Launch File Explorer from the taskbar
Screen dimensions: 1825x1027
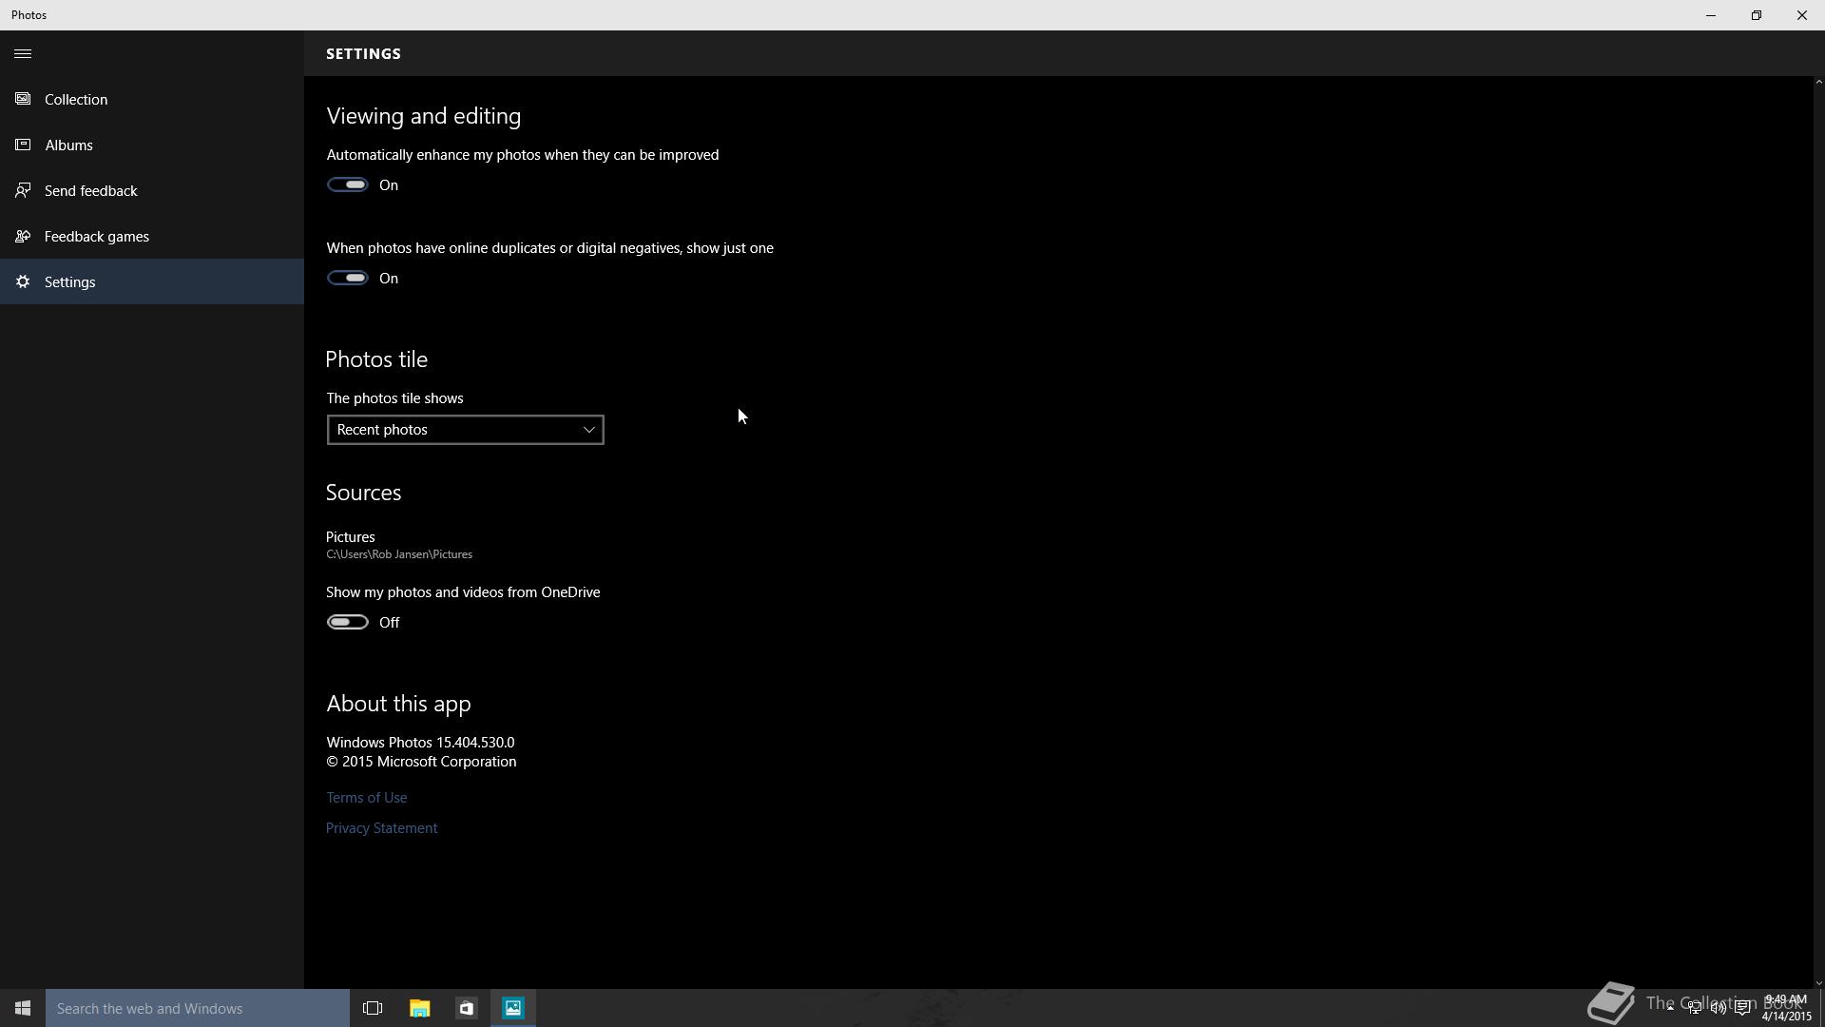pyautogui.click(x=419, y=1008)
